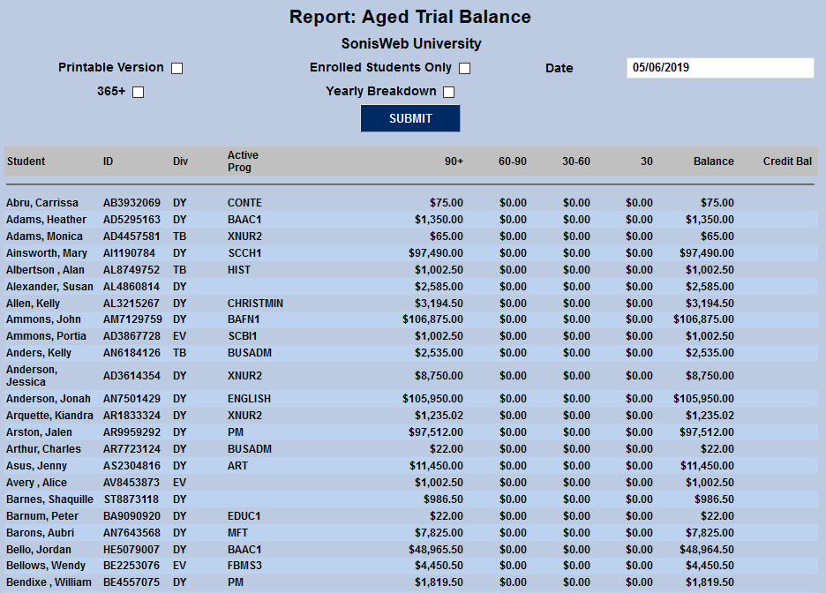Check the Enrolled Students Only option
The width and height of the screenshot is (826, 593).
[463, 67]
